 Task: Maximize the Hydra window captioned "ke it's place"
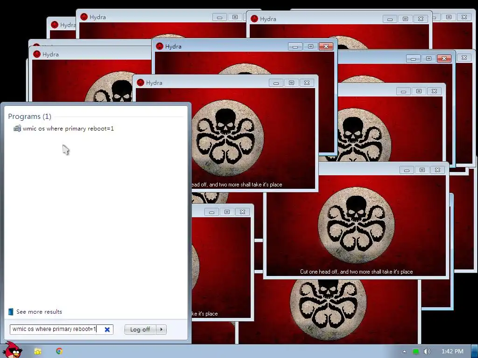(227, 212)
